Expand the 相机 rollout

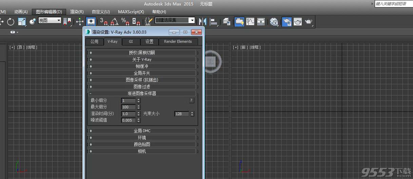(x=142, y=151)
